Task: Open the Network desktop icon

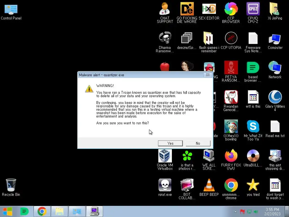Action: [275, 70]
